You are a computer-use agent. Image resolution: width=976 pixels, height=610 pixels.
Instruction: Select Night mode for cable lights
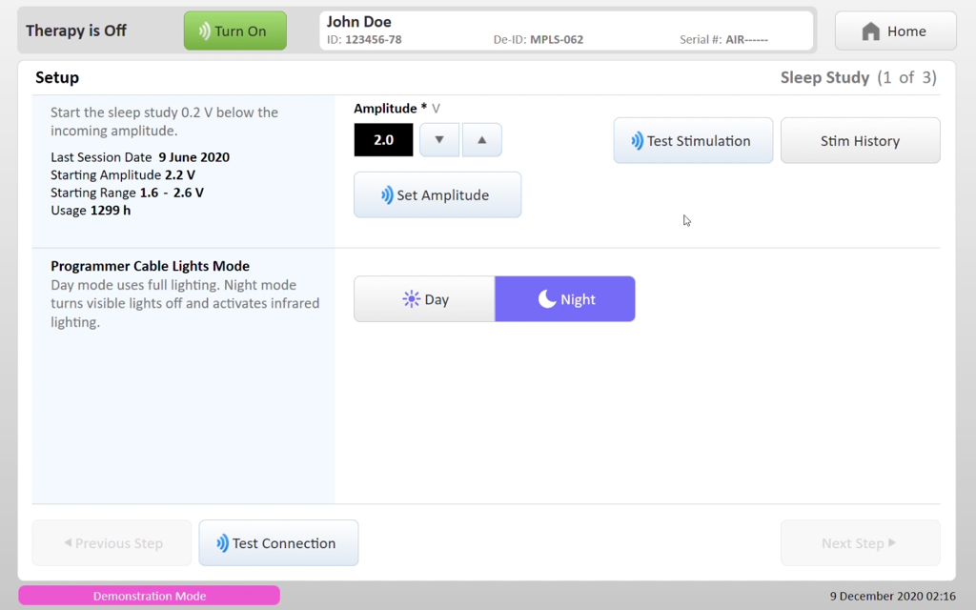(565, 299)
